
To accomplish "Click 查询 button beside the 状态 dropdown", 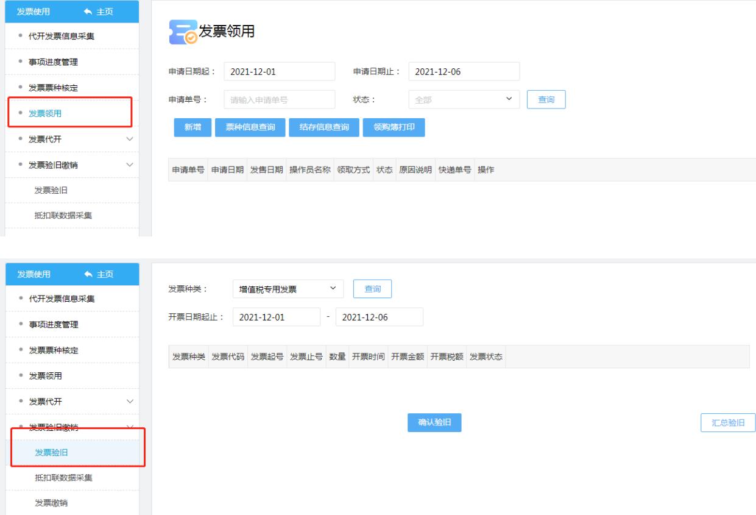I will pos(546,99).
